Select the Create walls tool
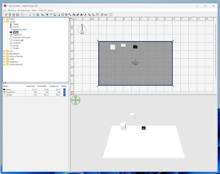 point(55,14)
